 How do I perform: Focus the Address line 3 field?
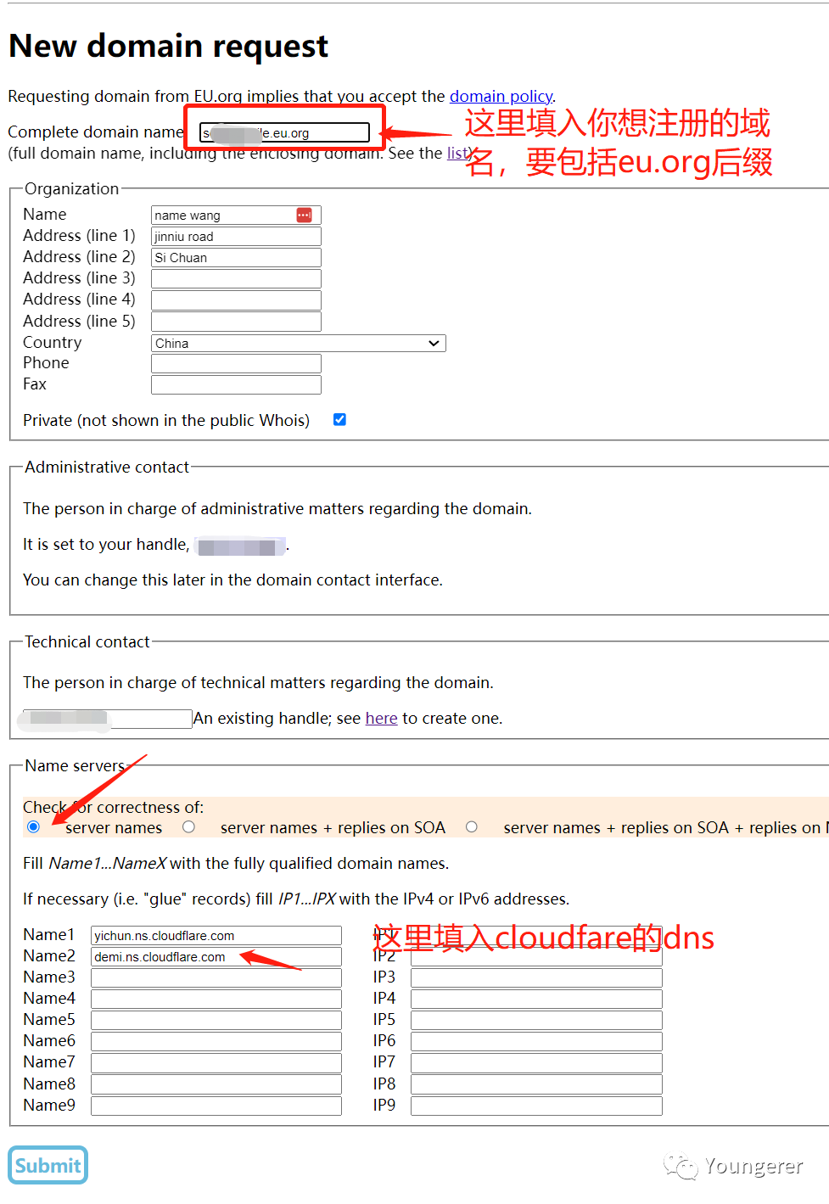[236, 279]
